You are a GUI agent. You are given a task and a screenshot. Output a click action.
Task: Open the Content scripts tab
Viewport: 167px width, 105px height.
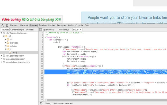click(17, 30)
